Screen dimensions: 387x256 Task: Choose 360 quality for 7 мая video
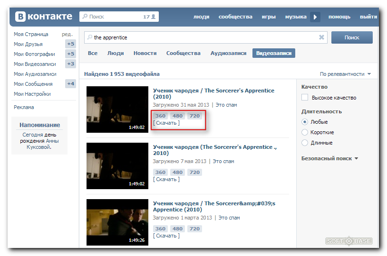[x=160, y=172]
